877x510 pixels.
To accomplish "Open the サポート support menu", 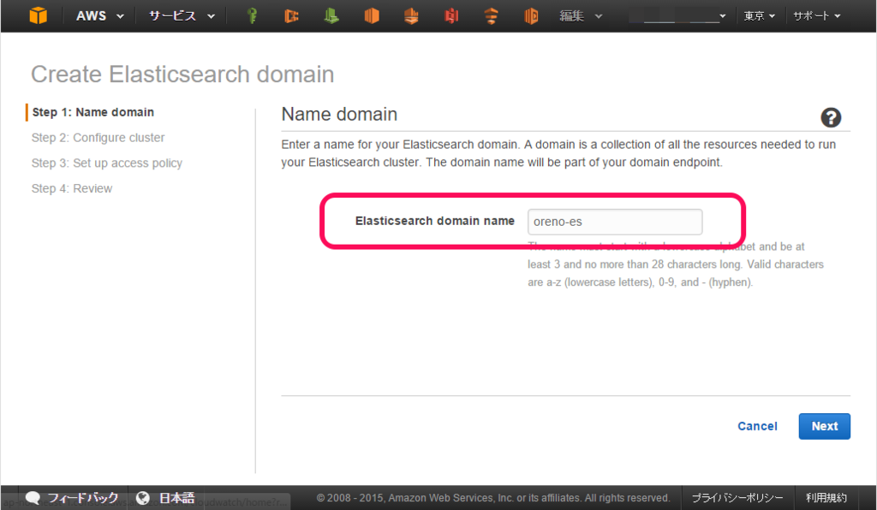I will (816, 16).
